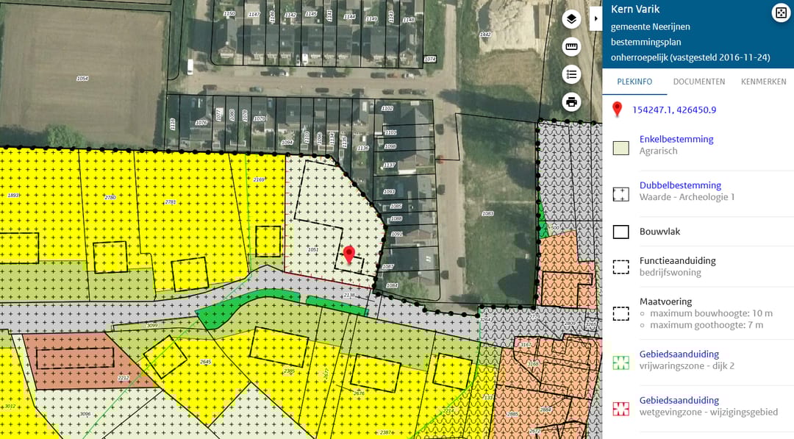This screenshot has height=439, width=794.
Task: Click the green dijk 2 zone symbol
Action: point(621,362)
